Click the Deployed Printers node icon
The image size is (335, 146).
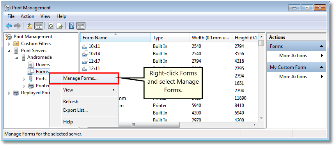pos(16,93)
